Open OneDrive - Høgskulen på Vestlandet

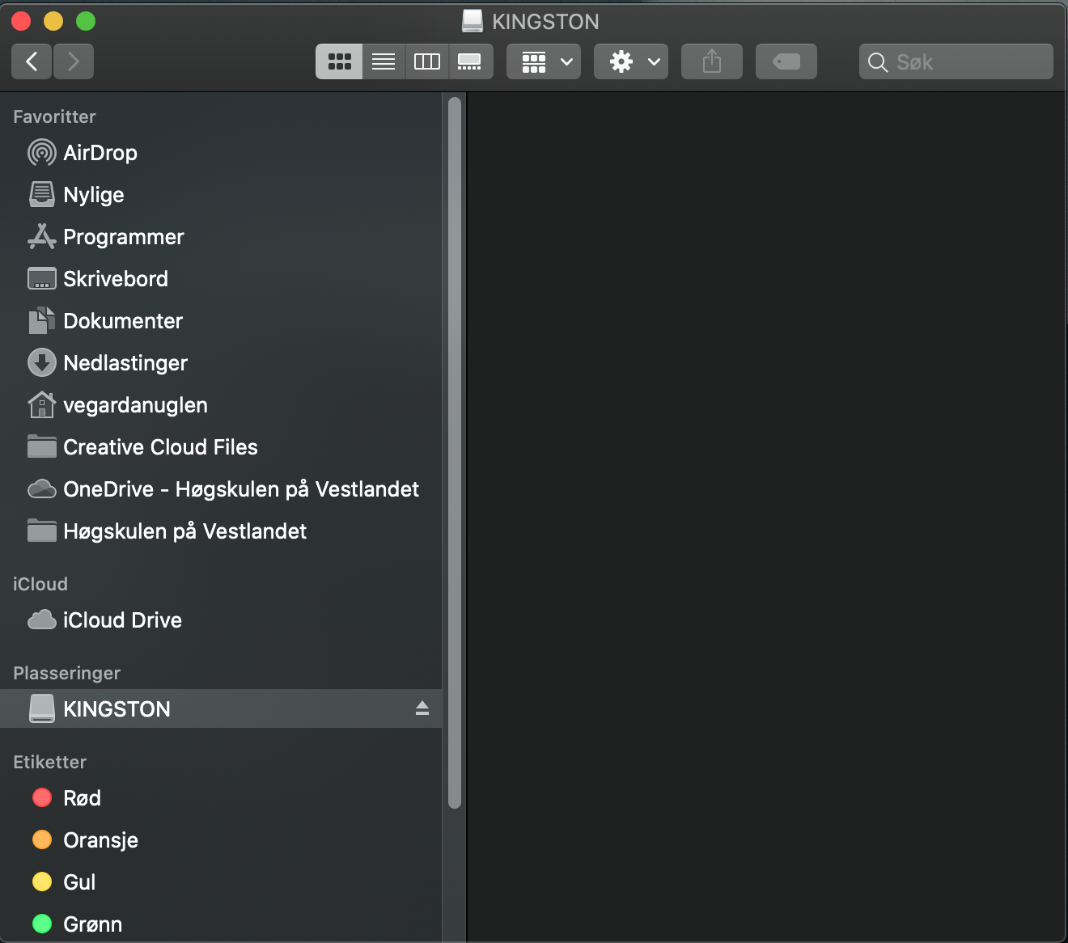pyautogui.click(x=221, y=489)
